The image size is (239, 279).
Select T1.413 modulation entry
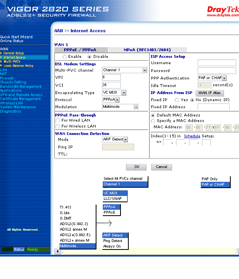coord(77,207)
